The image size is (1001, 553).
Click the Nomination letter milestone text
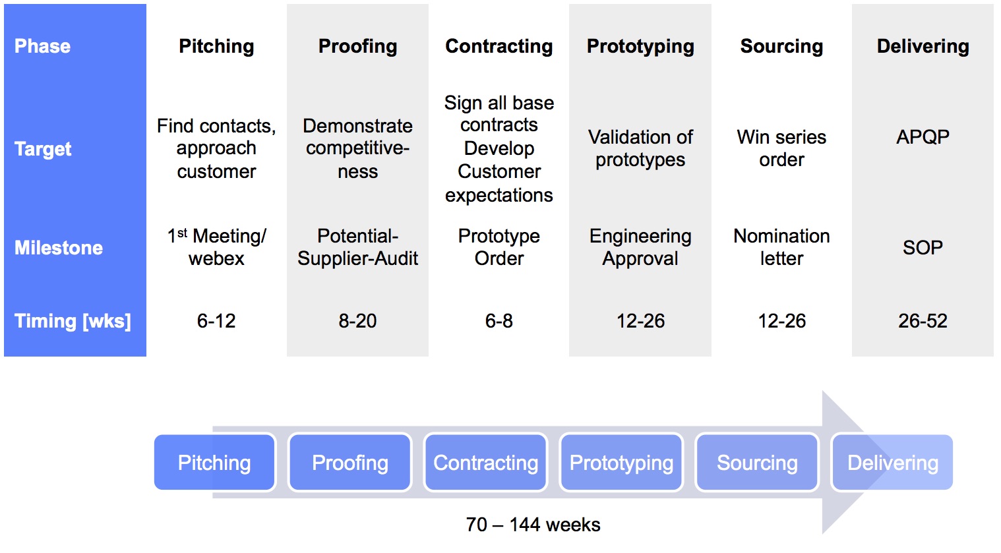click(x=781, y=247)
